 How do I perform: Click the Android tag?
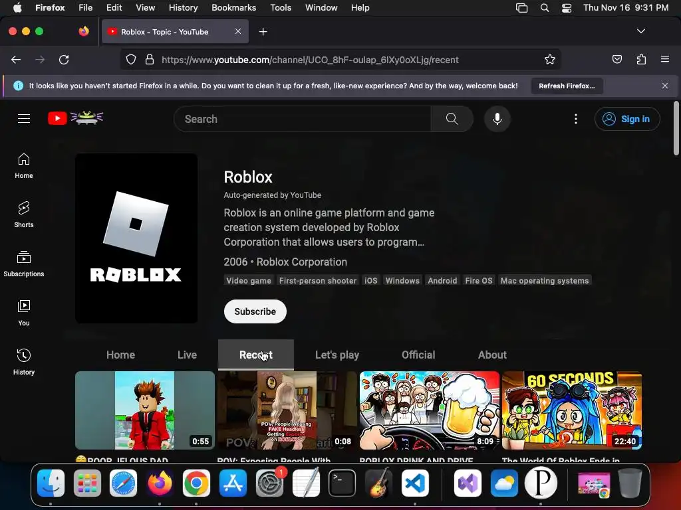tap(442, 281)
